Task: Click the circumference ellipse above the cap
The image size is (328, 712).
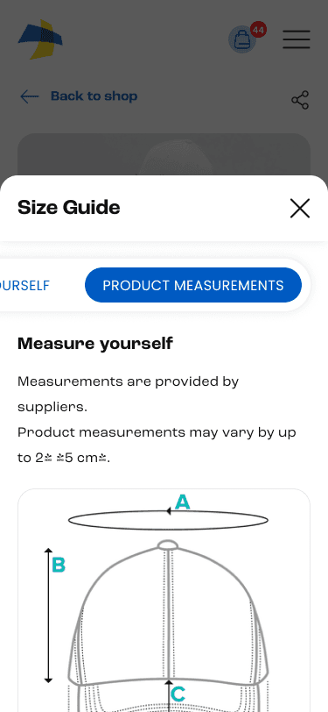Action: tap(168, 520)
